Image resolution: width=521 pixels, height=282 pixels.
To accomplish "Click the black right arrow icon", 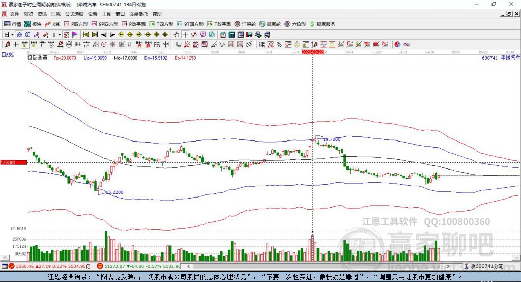I will 112,35.
